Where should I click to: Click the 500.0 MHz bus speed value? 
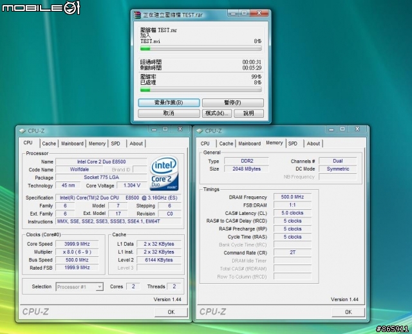77,260
